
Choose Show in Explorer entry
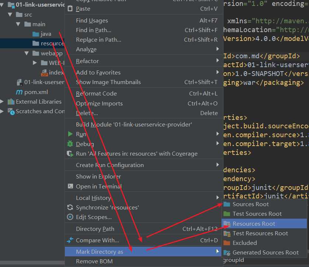coord(144,177)
